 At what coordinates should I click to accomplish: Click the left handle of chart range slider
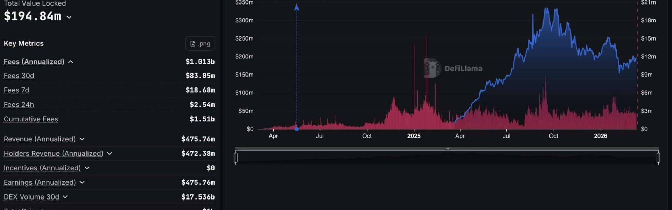(236, 158)
